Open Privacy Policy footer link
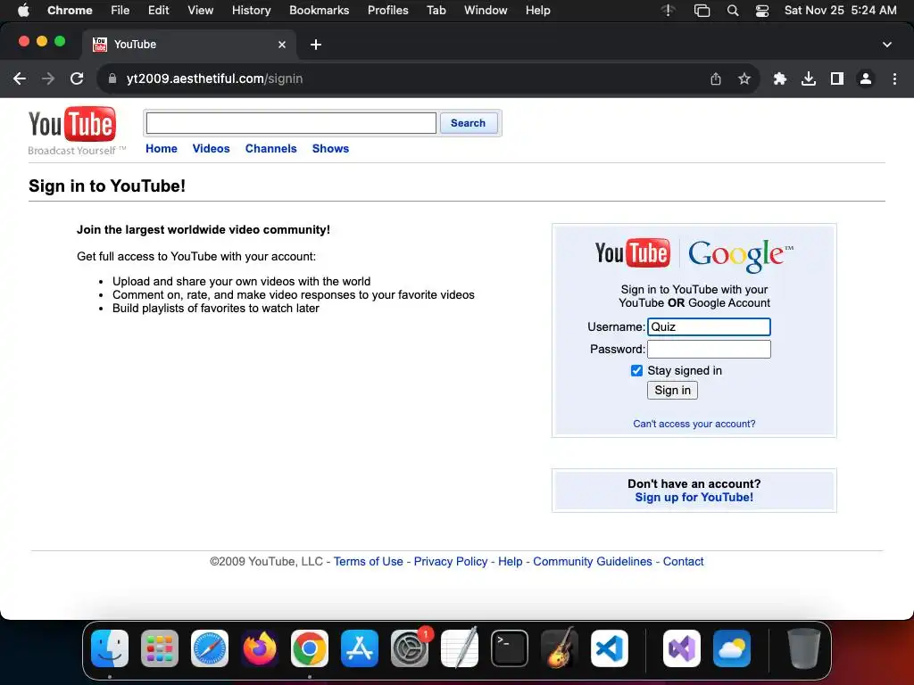Viewport: 914px width, 685px height. (x=451, y=562)
